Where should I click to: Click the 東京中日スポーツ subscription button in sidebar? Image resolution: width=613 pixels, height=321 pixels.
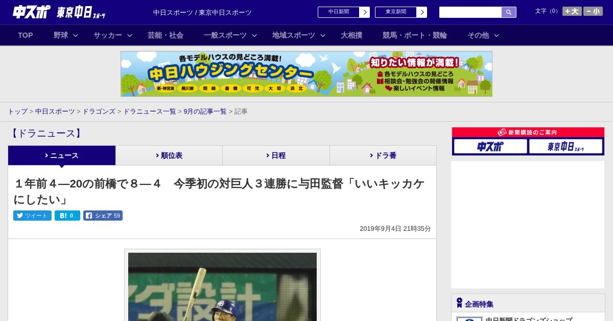coord(565,146)
